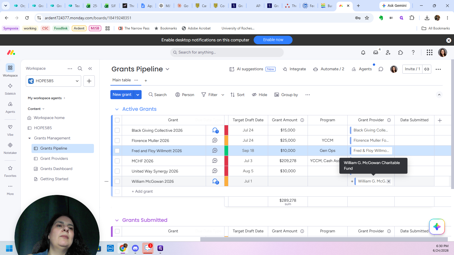Open Automate / 2 panel
Screen dimensions: 454x255
[329, 69]
